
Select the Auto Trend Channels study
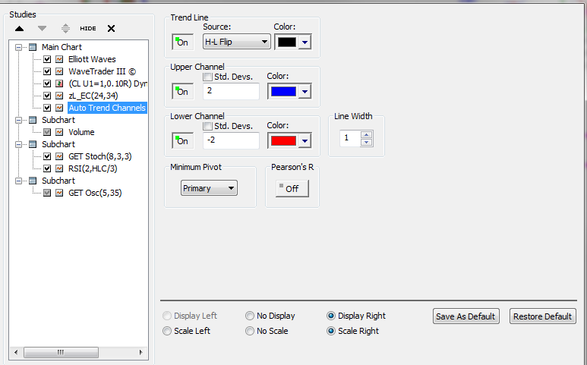[x=107, y=108]
